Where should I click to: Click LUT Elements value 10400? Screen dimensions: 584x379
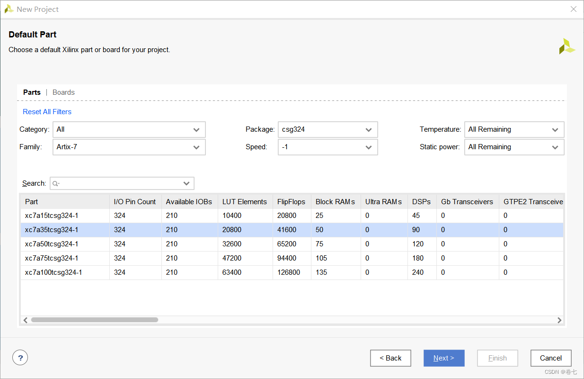(232, 216)
